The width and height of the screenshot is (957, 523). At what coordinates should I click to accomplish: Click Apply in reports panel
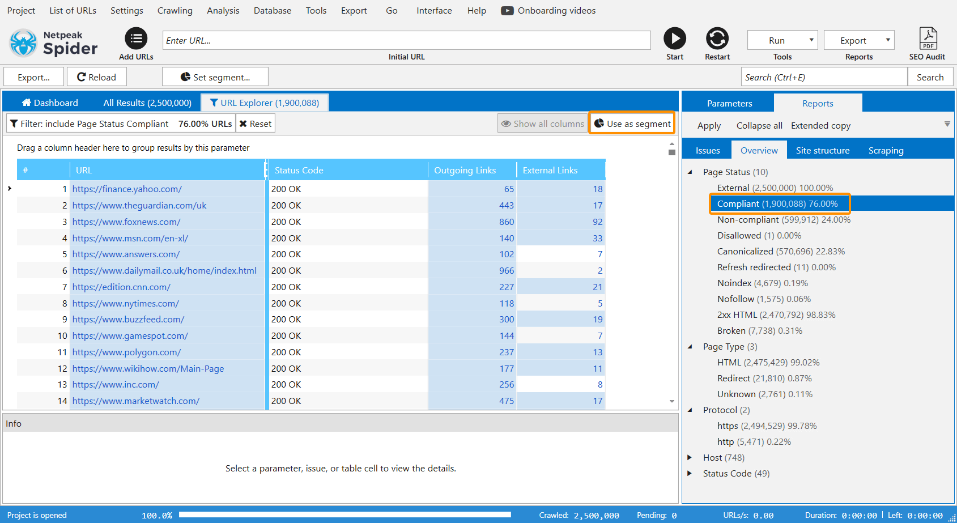709,126
